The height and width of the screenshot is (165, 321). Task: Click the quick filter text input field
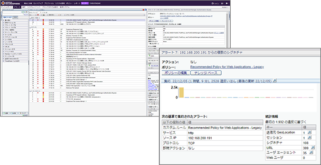click(x=12, y=12)
